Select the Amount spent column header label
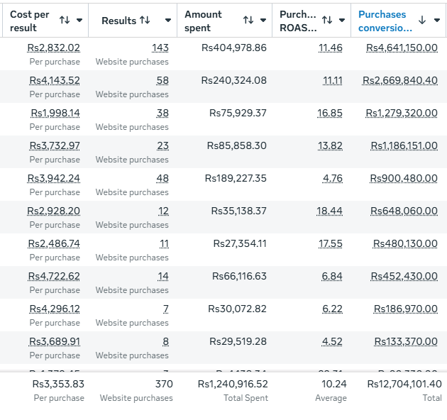 coord(203,21)
